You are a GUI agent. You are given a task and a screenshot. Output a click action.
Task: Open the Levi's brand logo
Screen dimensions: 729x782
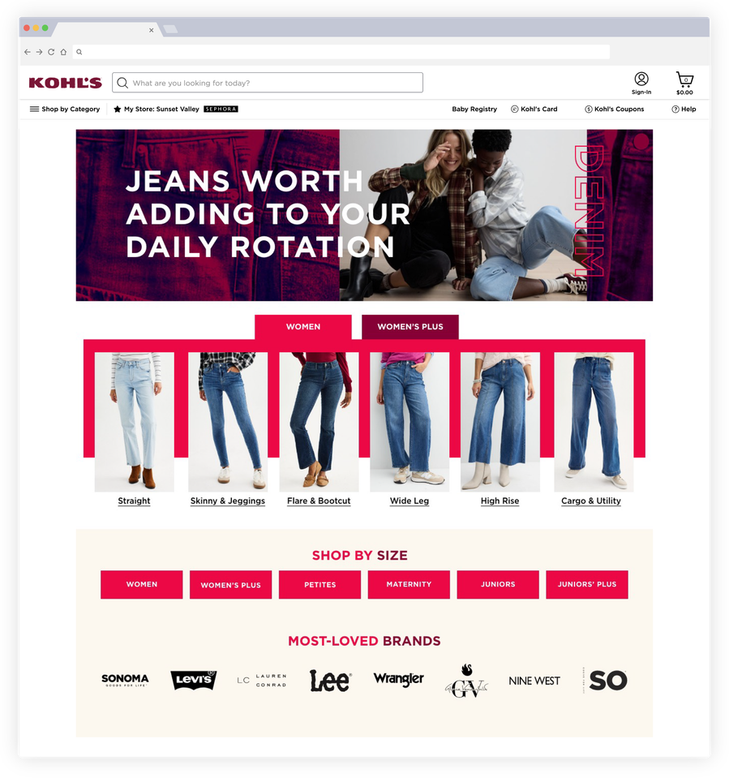pos(194,680)
